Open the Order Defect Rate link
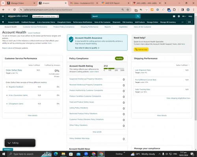 (14, 70)
